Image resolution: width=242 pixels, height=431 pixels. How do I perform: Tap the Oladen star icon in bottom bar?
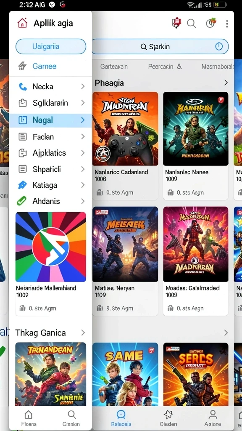click(x=168, y=414)
